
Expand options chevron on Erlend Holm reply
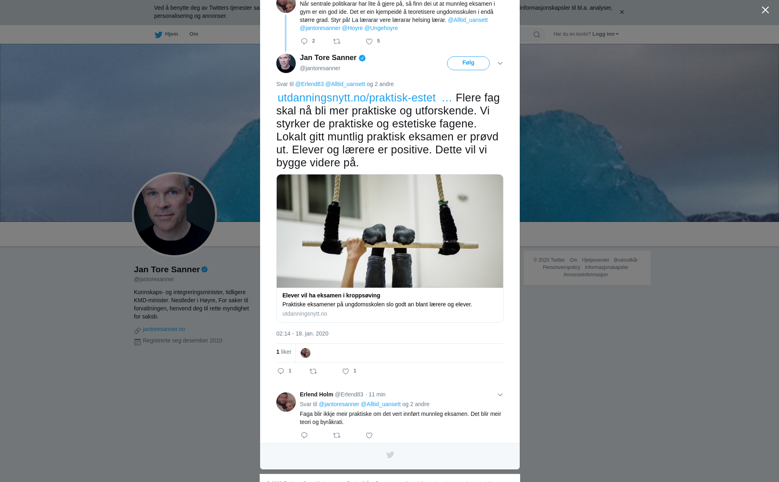[500, 395]
